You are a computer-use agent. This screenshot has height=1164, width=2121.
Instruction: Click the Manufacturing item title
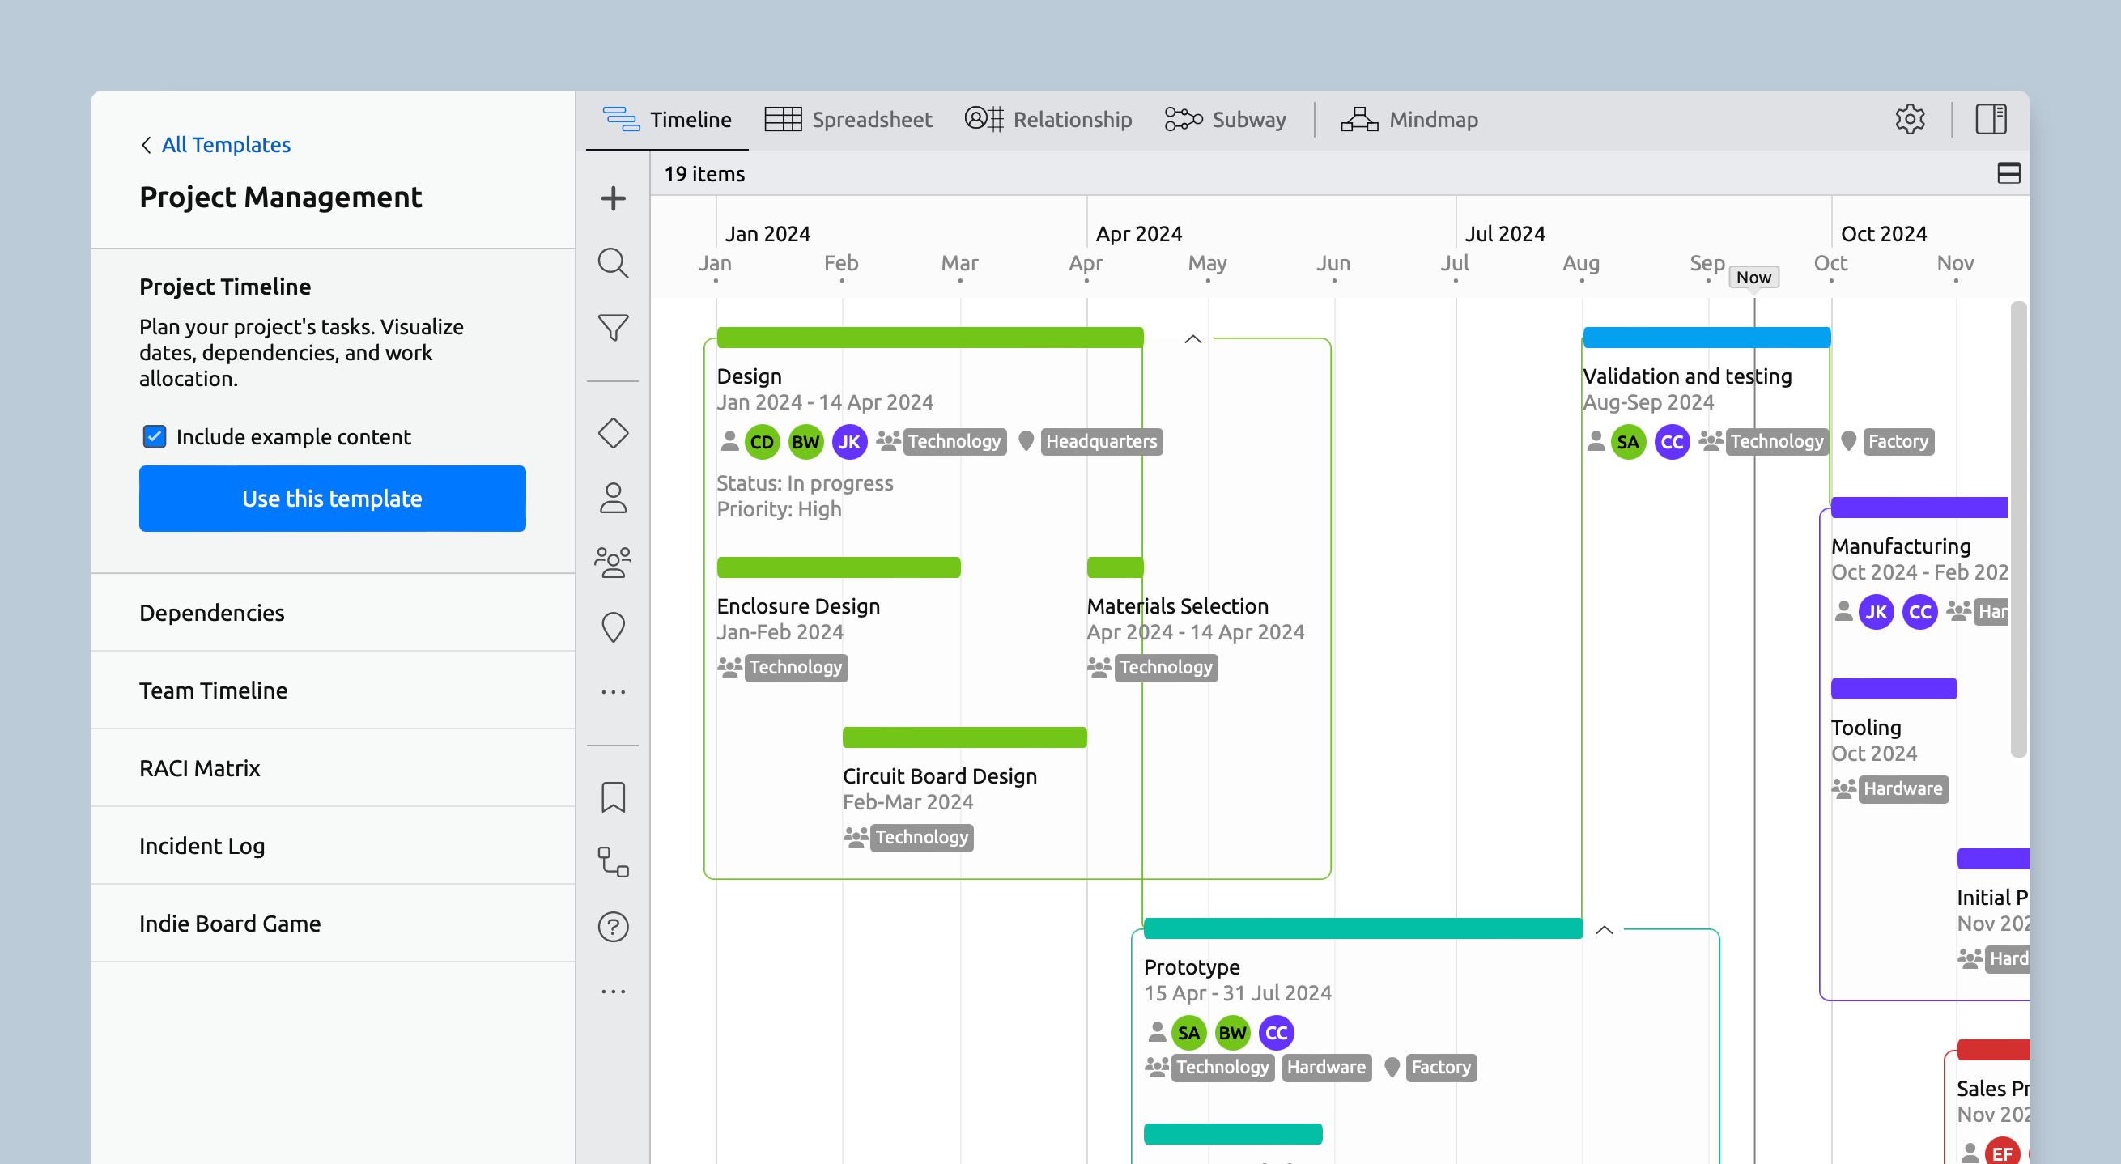tap(1900, 546)
